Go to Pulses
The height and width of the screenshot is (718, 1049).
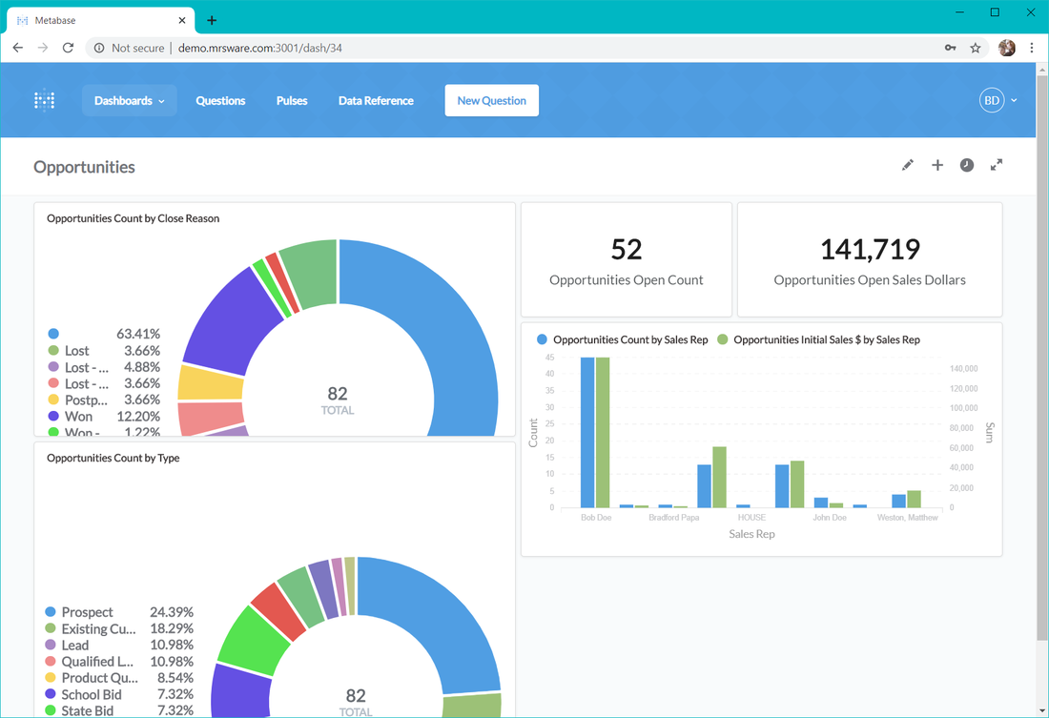click(x=292, y=100)
